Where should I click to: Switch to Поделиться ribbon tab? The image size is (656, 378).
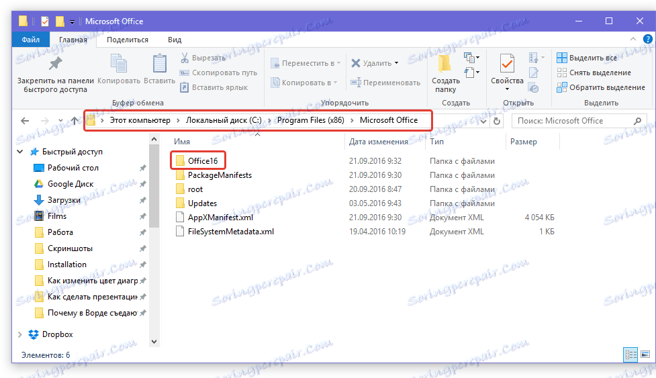pos(127,40)
